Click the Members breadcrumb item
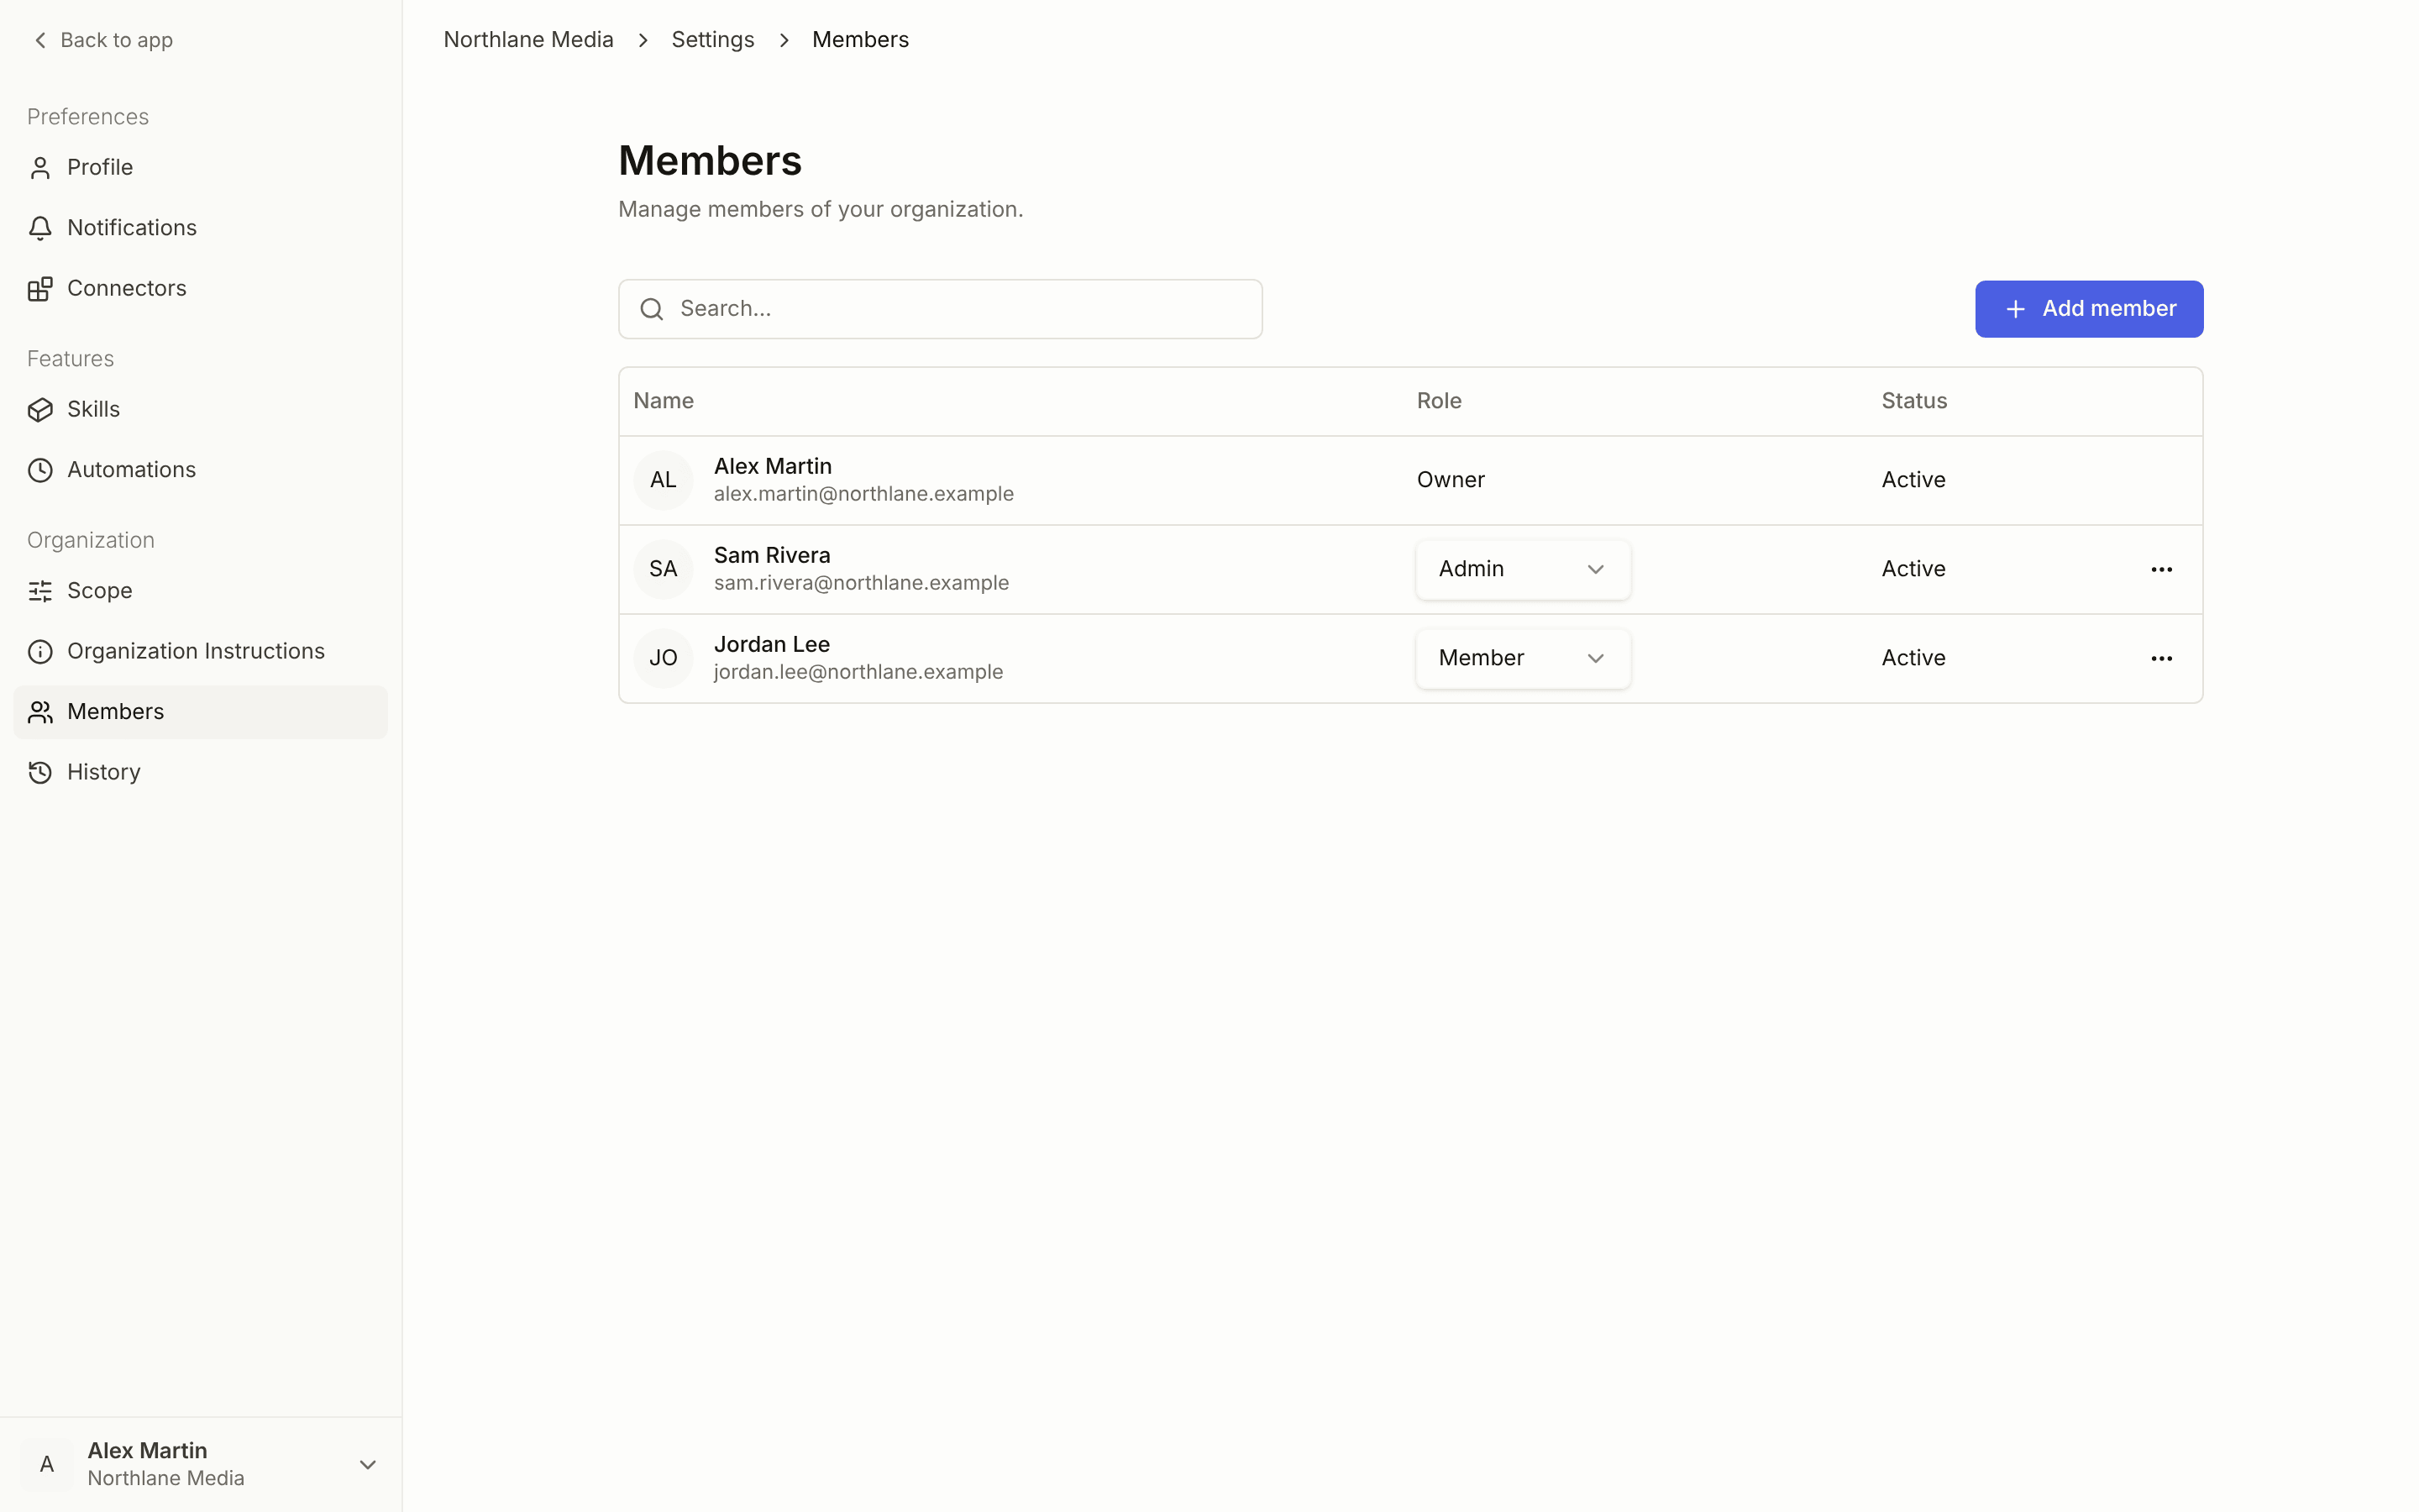Screen dimensions: 2419x1512 click(859, 40)
